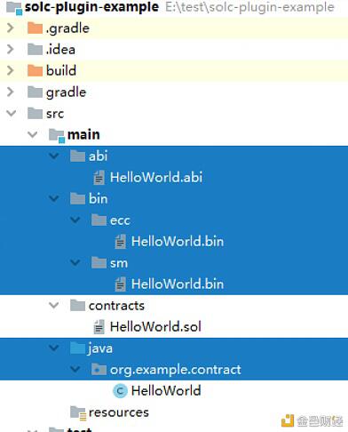Open the HelloWorld.sol contract file
This screenshot has width=348, height=432.
click(155, 326)
